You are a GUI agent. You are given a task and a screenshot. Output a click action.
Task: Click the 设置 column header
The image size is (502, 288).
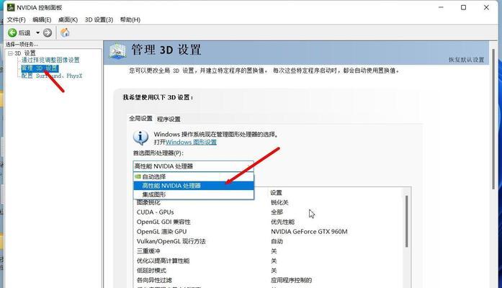coord(276,193)
